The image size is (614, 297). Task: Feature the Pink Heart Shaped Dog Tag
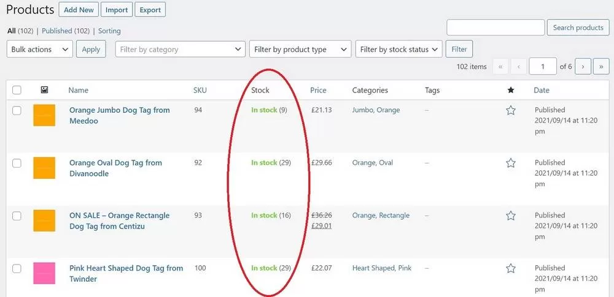tap(510, 268)
